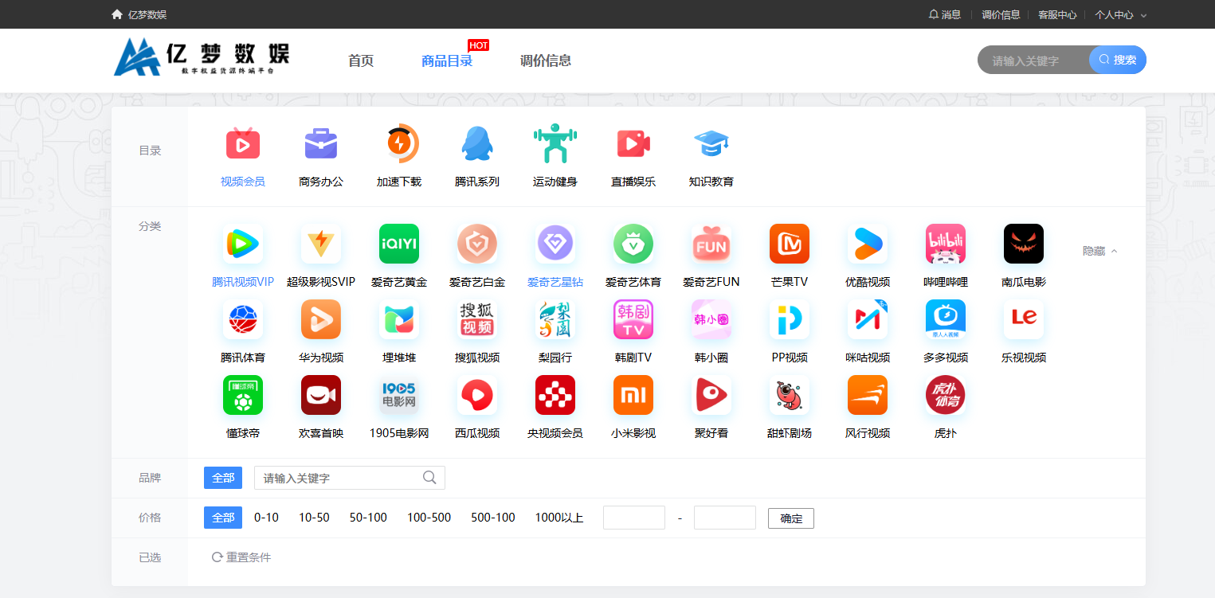1215x598 pixels.
Task: Open the 商品目录 tab
Action: tap(447, 61)
